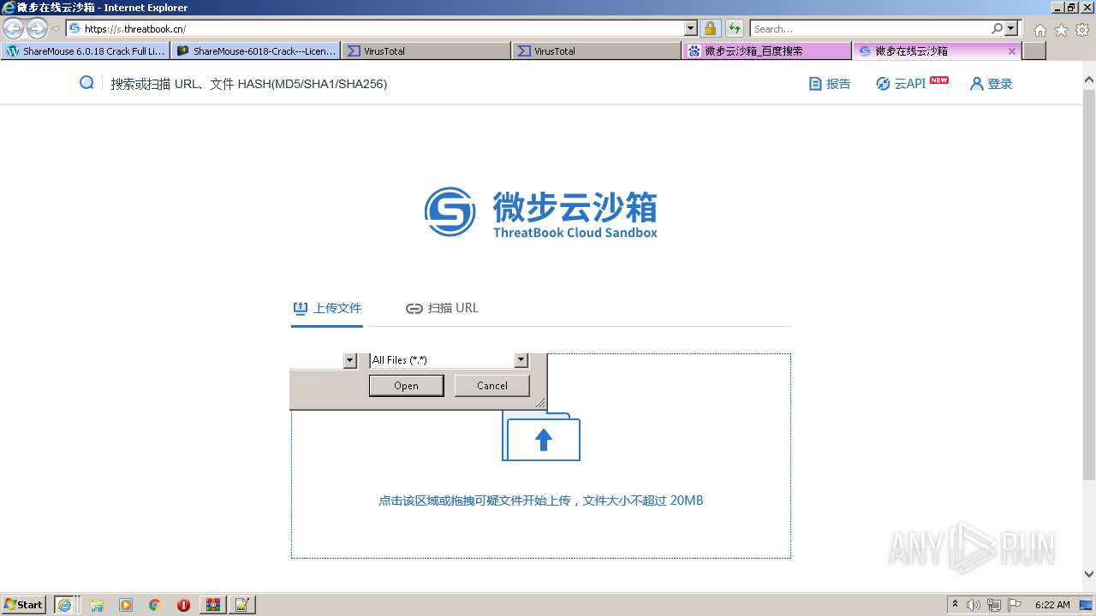Switch to second VirusTotal tab
The image size is (1096, 616).
[596, 51]
